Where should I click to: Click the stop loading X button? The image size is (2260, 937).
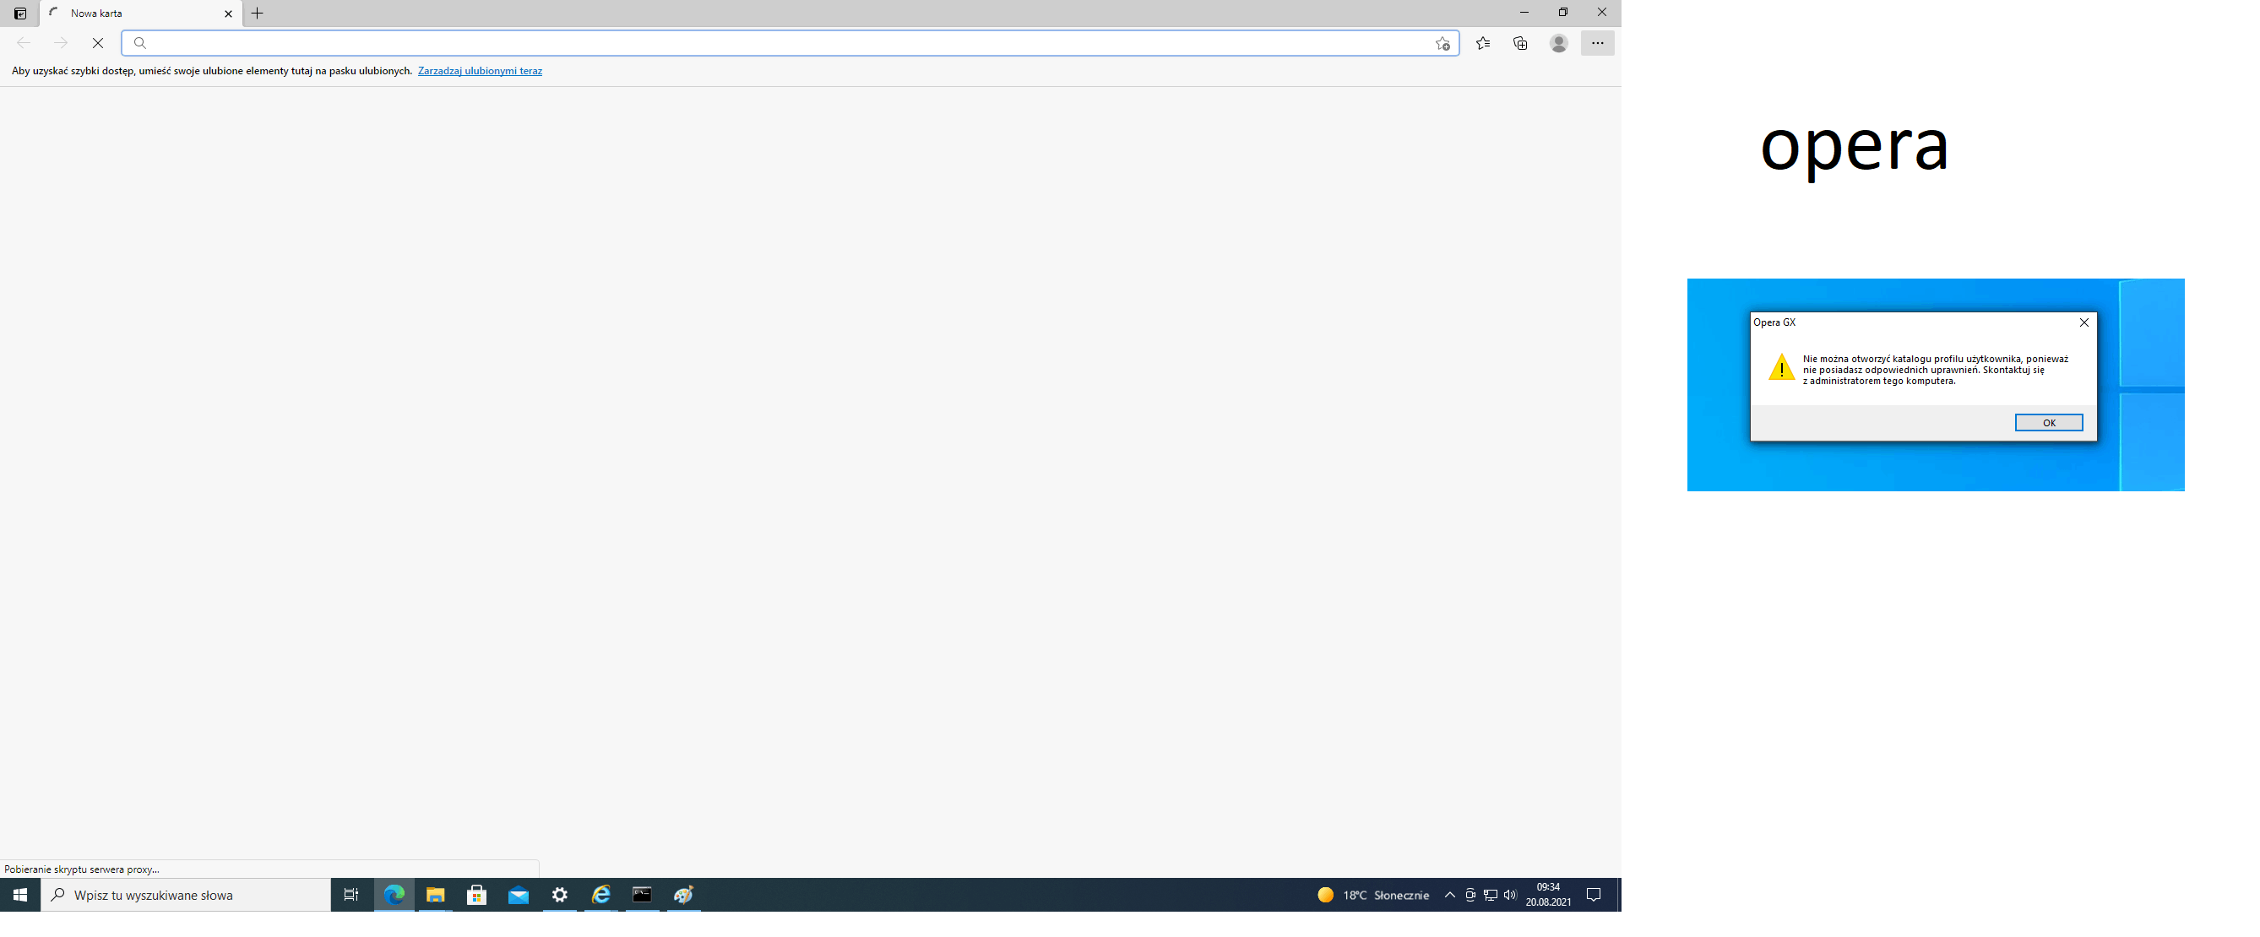[x=97, y=43]
